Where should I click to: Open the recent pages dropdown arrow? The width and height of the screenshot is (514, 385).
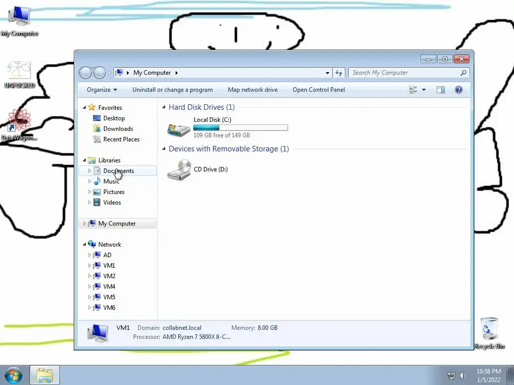109,73
